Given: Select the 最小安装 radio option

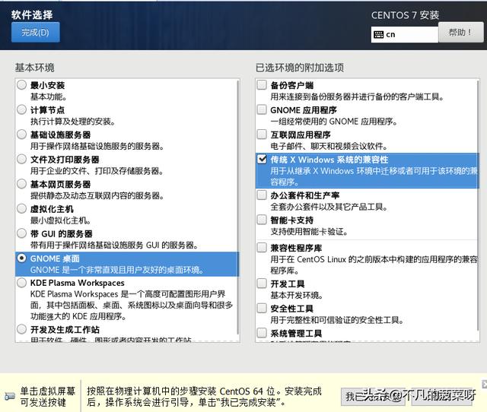Looking at the screenshot, I should (x=21, y=86).
